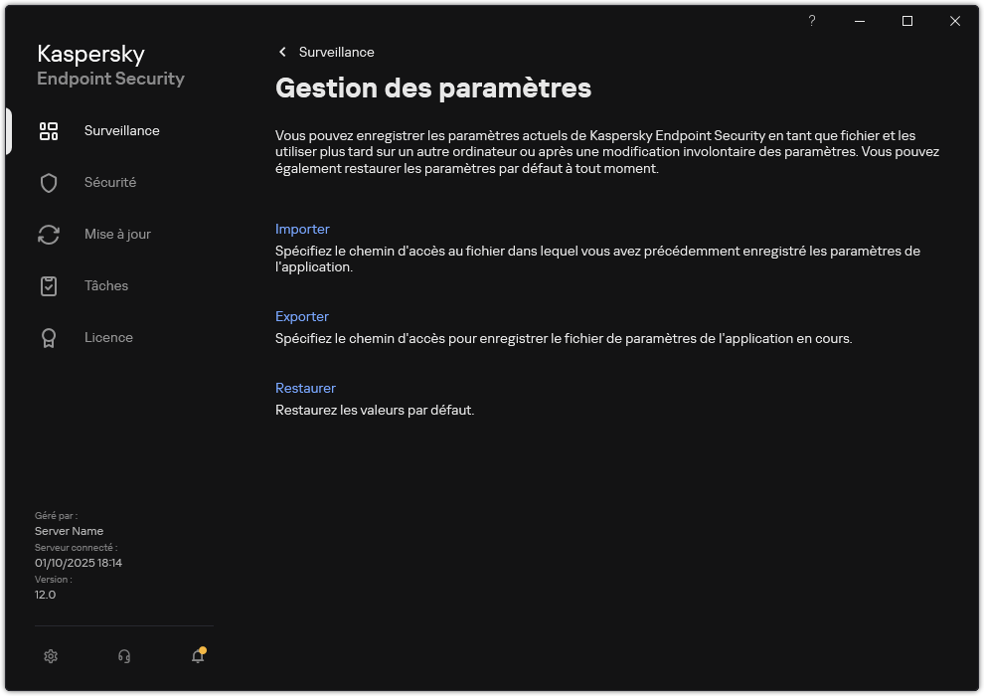Select Tâches label in the sidebar

click(x=106, y=285)
